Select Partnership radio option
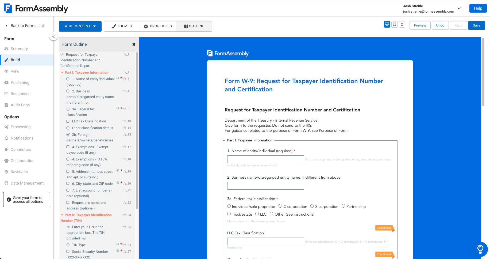 [343, 206]
